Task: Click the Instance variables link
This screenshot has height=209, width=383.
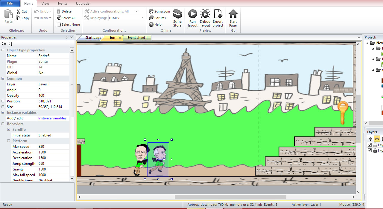Action: (52, 118)
